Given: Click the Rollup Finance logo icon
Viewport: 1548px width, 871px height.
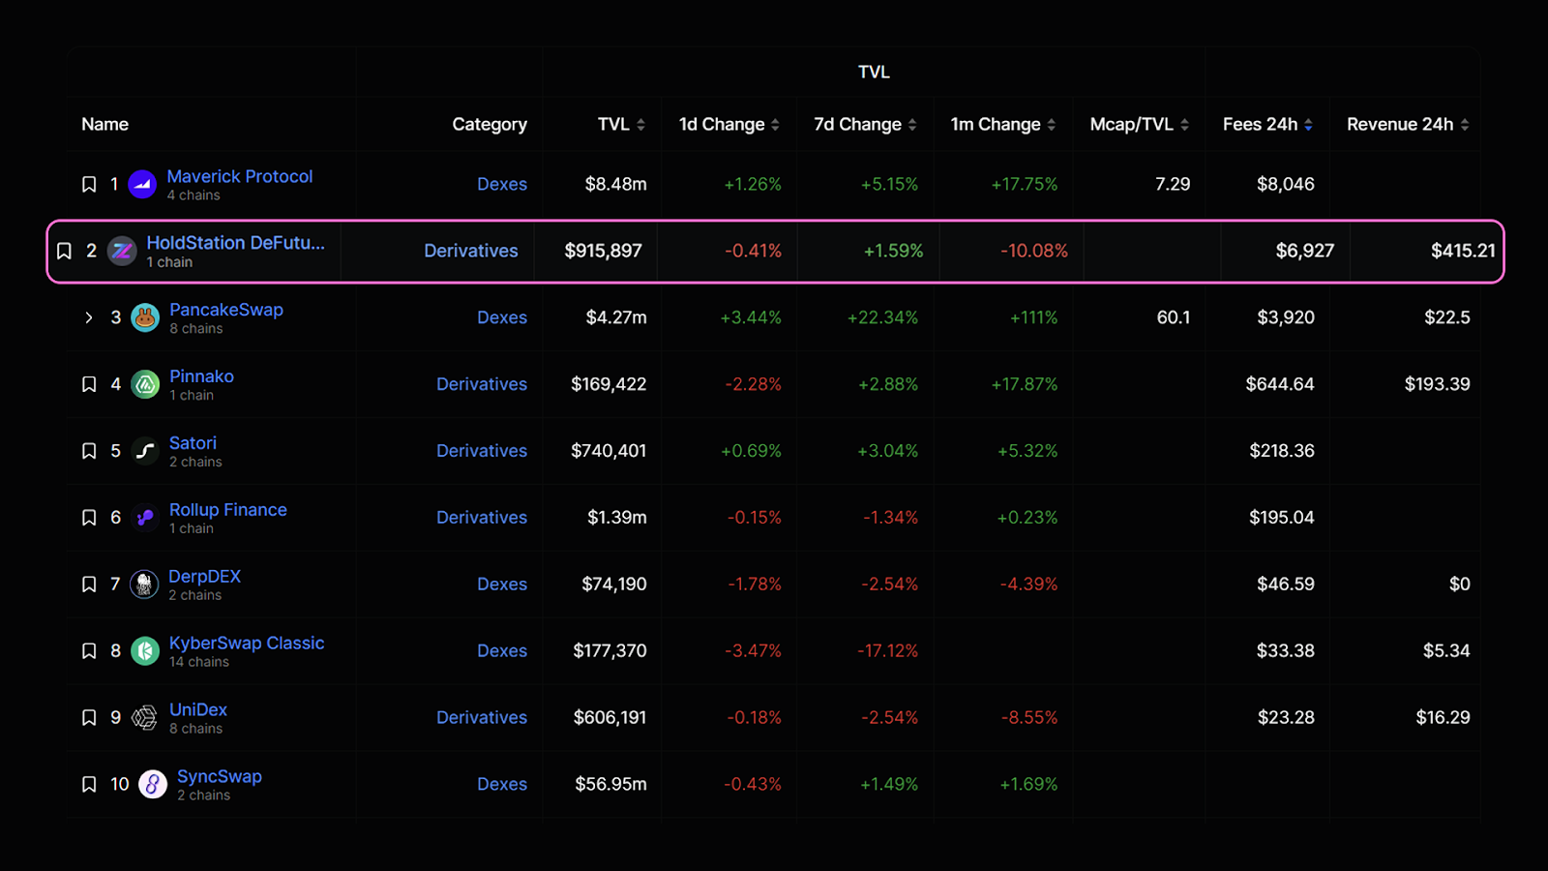Looking at the screenshot, I should pyautogui.click(x=145, y=518).
